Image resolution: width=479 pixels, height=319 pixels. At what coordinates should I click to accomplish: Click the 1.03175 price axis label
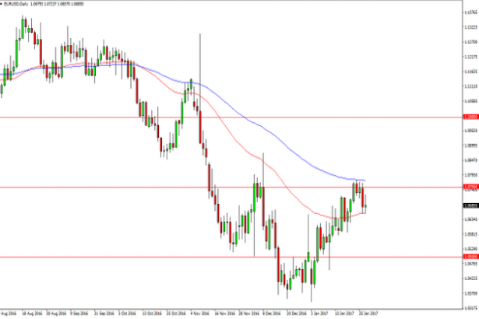(470, 308)
